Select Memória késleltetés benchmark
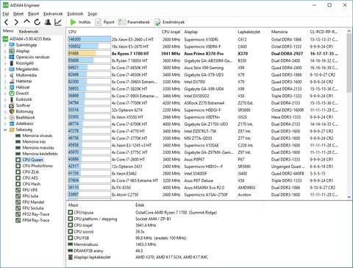Viewport: 353px width, 268px height. [40, 154]
